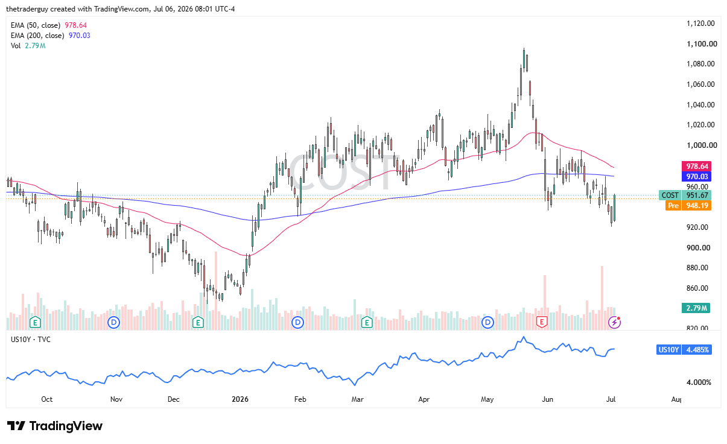Click the COST 951.67 price label
This screenshot has width=727, height=444.
coord(685,195)
